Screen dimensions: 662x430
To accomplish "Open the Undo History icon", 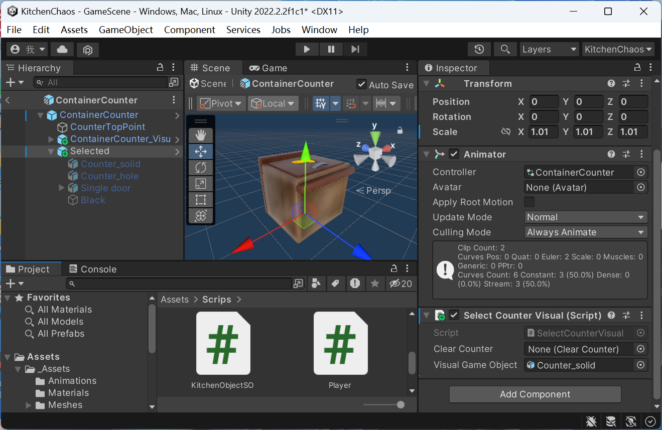I will (479, 49).
